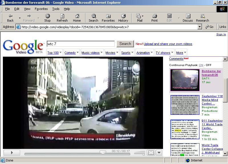Open the Tools menu
The height and width of the screenshot is (164, 228).
56,9
